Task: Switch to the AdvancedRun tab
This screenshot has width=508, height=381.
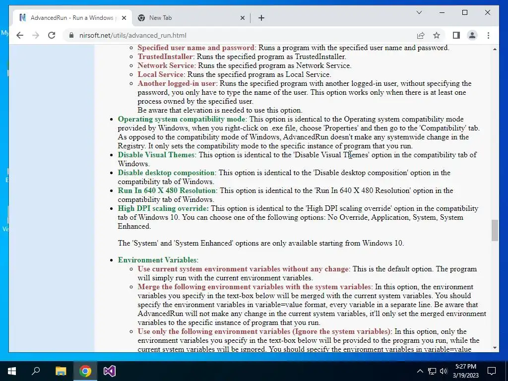Action: [x=73, y=18]
